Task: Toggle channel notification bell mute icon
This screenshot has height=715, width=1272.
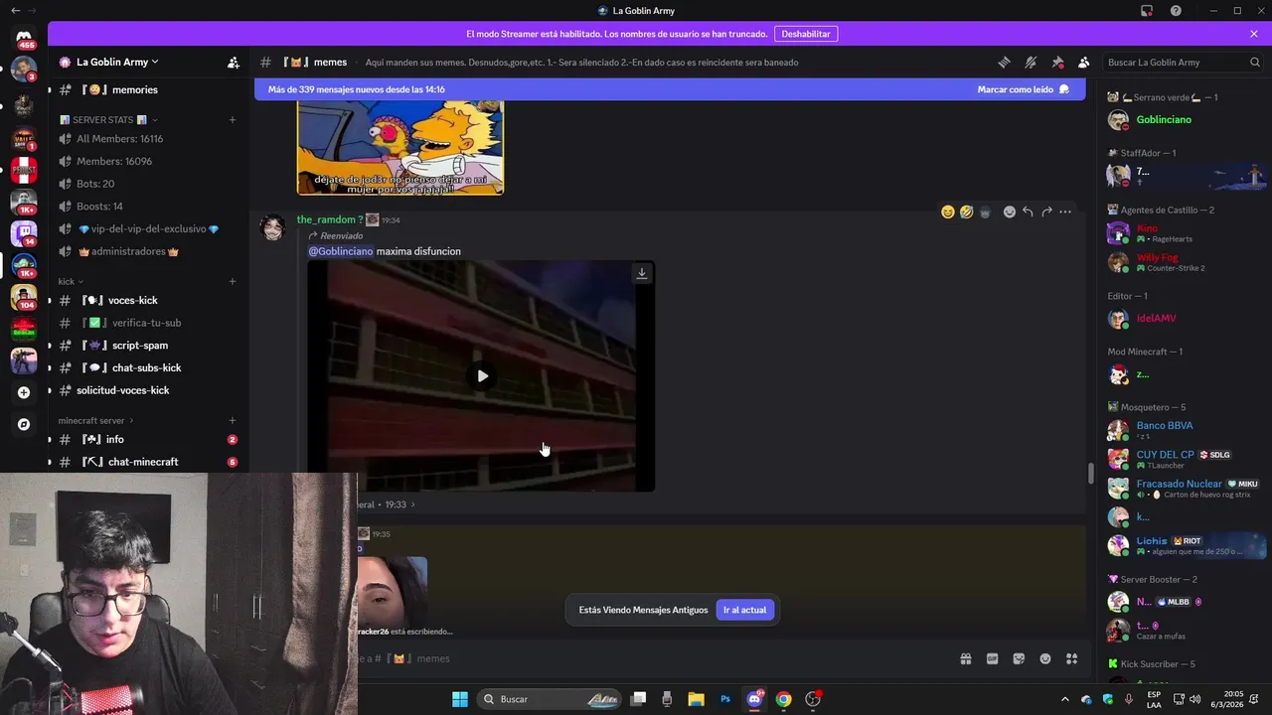Action: pyautogui.click(x=1032, y=62)
